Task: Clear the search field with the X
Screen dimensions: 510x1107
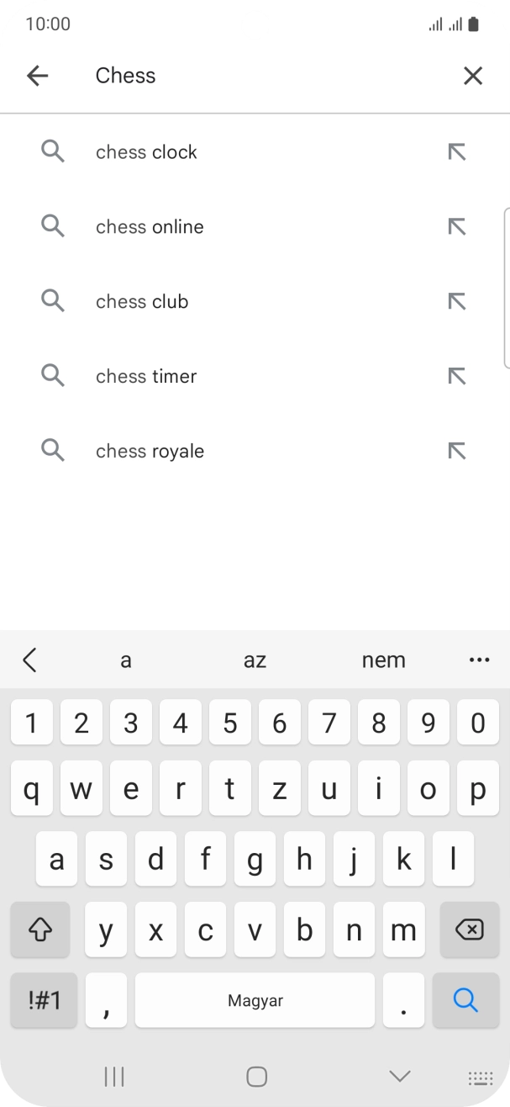Action: [473, 75]
